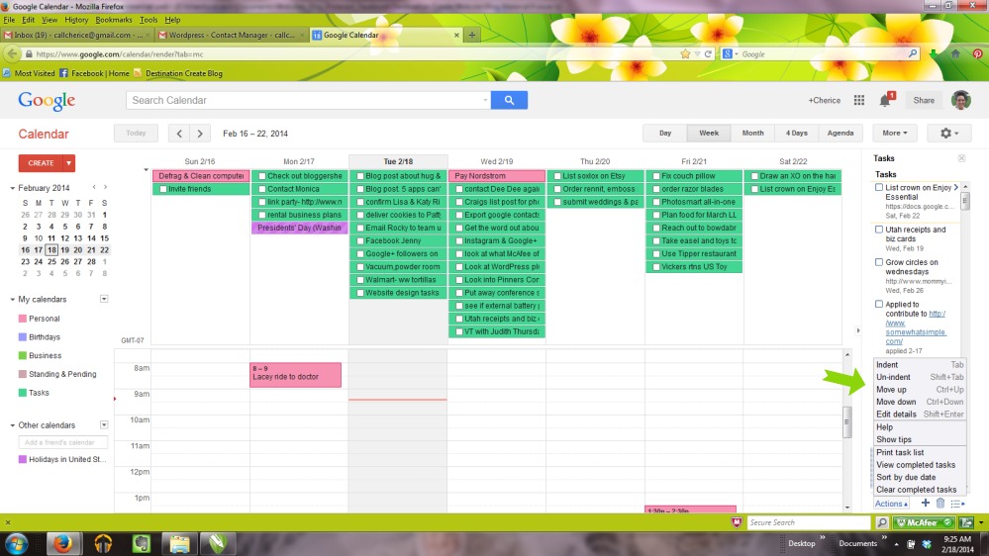Open the More dropdown menu
Viewport: 989px width, 556px height.
click(x=894, y=133)
